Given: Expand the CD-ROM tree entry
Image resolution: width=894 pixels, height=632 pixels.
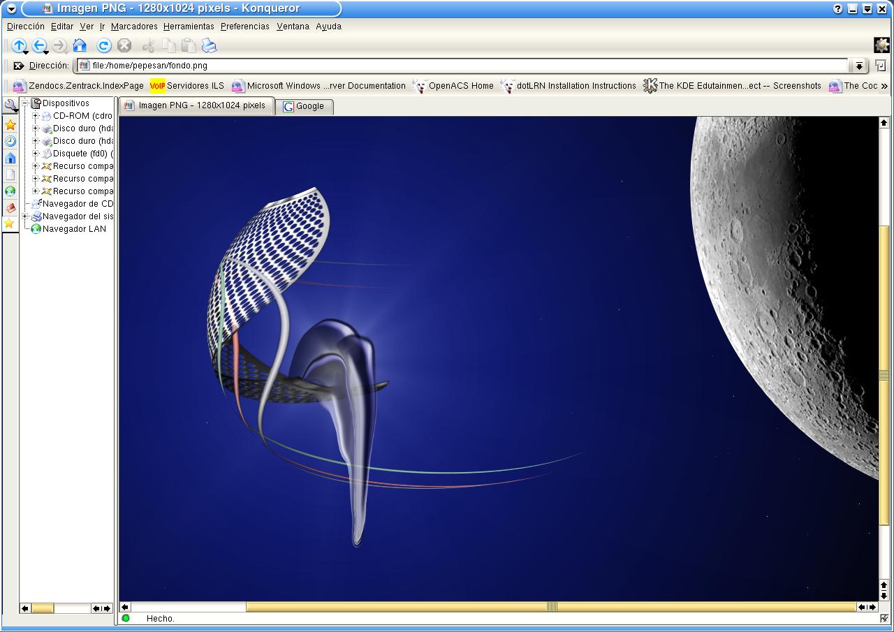Looking at the screenshot, I should (x=36, y=116).
